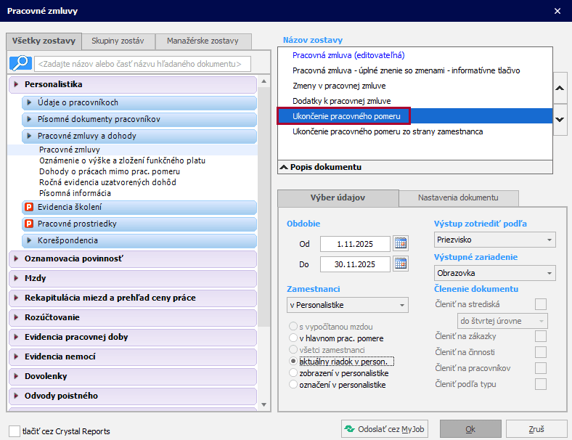Enable tlačiť cez Crystal Reports checkbox
This screenshot has width=572, height=440.
15,431
